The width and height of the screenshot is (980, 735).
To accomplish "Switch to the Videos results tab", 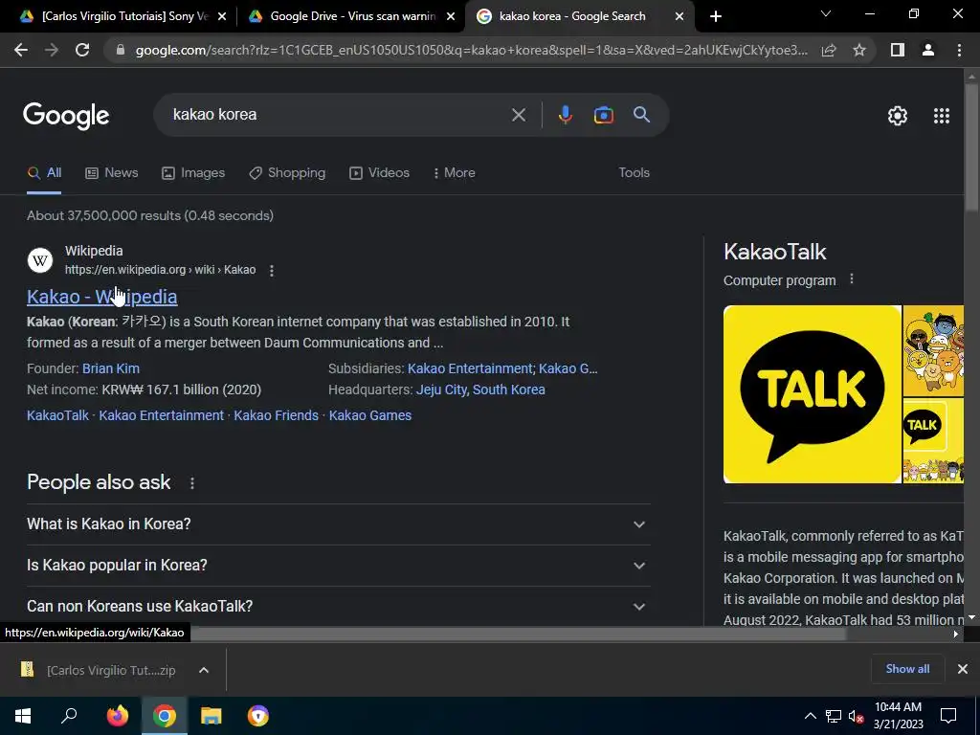I will pos(379,173).
